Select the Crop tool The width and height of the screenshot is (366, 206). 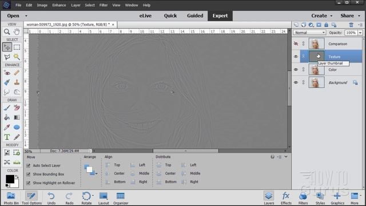(7, 153)
